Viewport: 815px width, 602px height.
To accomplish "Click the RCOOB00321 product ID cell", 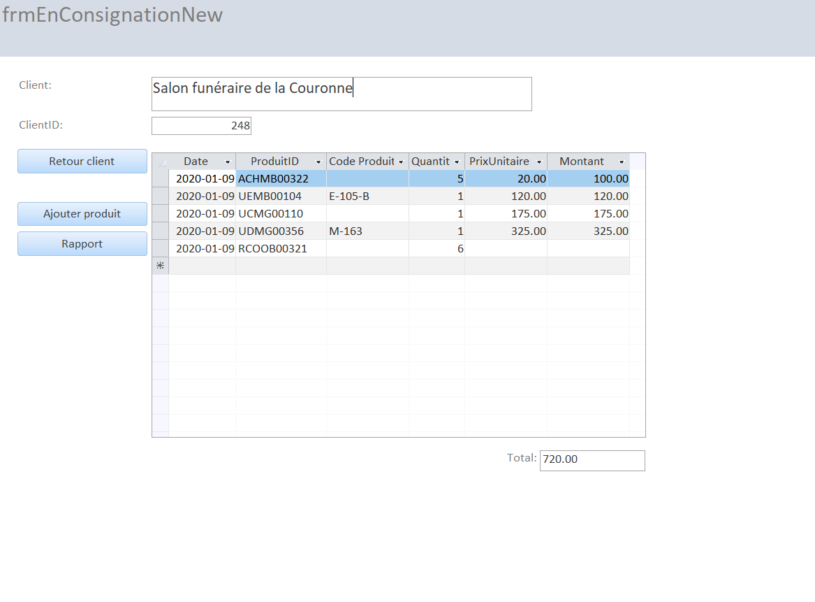I will pyautogui.click(x=281, y=249).
